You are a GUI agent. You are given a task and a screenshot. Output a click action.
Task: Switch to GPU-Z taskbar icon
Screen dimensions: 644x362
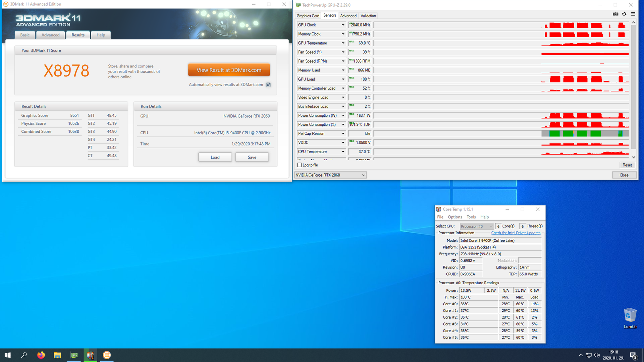74,355
